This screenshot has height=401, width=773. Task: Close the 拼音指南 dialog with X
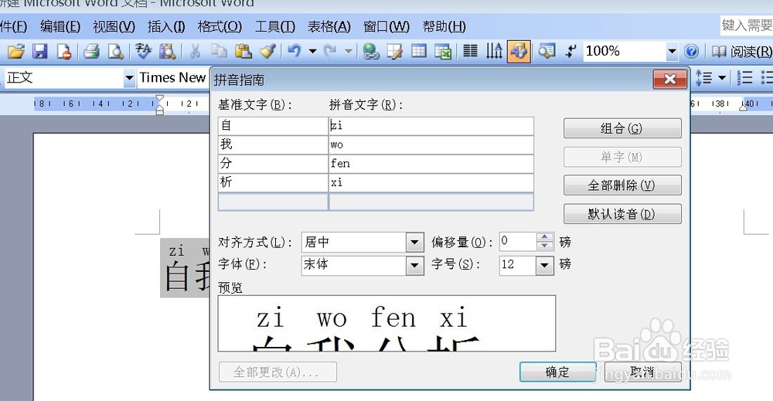(669, 79)
